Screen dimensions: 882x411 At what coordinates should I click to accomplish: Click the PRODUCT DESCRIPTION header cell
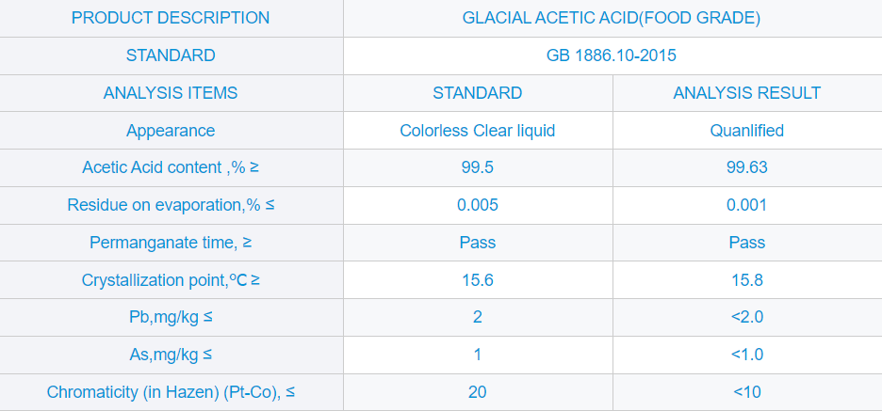pyautogui.click(x=171, y=18)
